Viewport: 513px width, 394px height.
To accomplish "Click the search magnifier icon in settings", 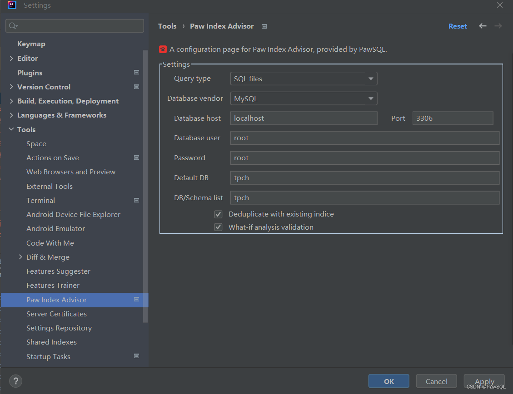I will click(x=13, y=26).
